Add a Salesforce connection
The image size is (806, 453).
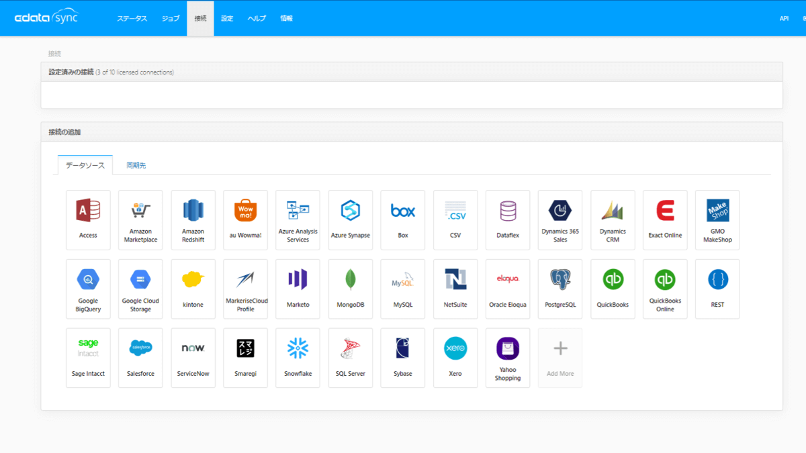[140, 358]
